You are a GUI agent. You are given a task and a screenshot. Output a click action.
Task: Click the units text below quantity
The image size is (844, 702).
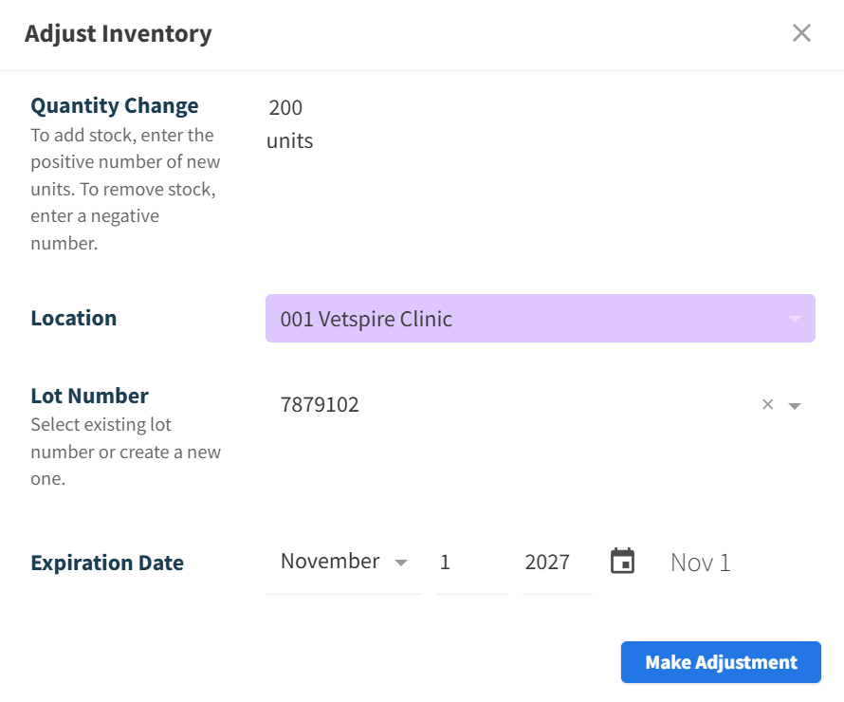coord(289,141)
